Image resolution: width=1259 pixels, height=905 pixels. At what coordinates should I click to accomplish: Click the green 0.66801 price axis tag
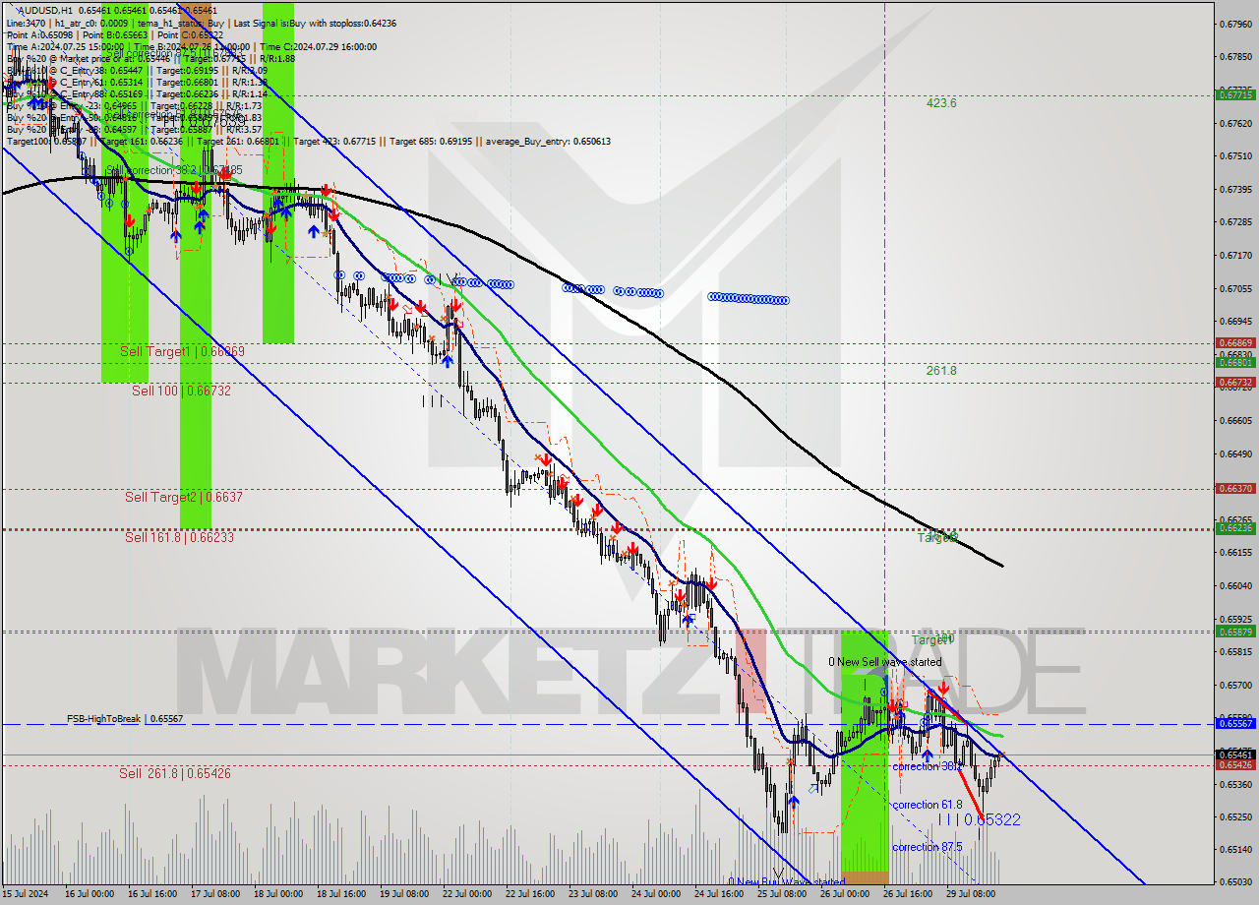1234,363
